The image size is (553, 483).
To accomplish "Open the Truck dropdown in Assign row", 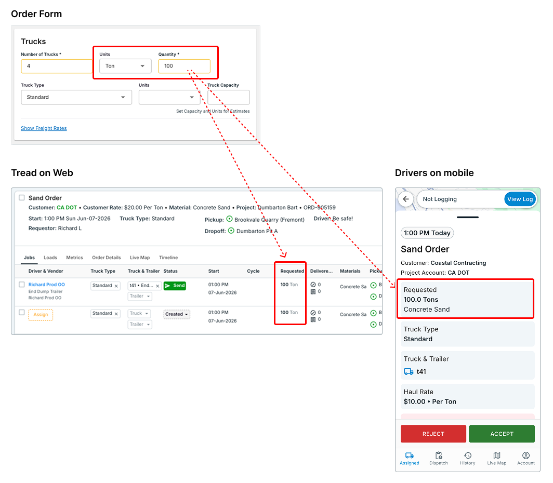I will (139, 314).
